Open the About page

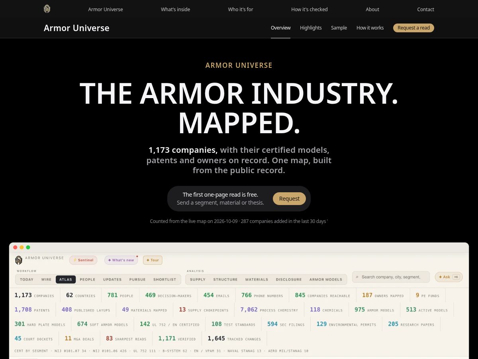(x=372, y=9)
